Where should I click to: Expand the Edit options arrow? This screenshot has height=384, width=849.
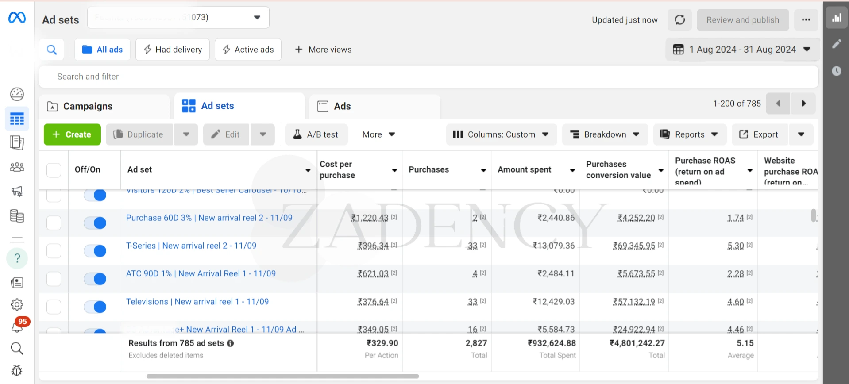tap(262, 134)
